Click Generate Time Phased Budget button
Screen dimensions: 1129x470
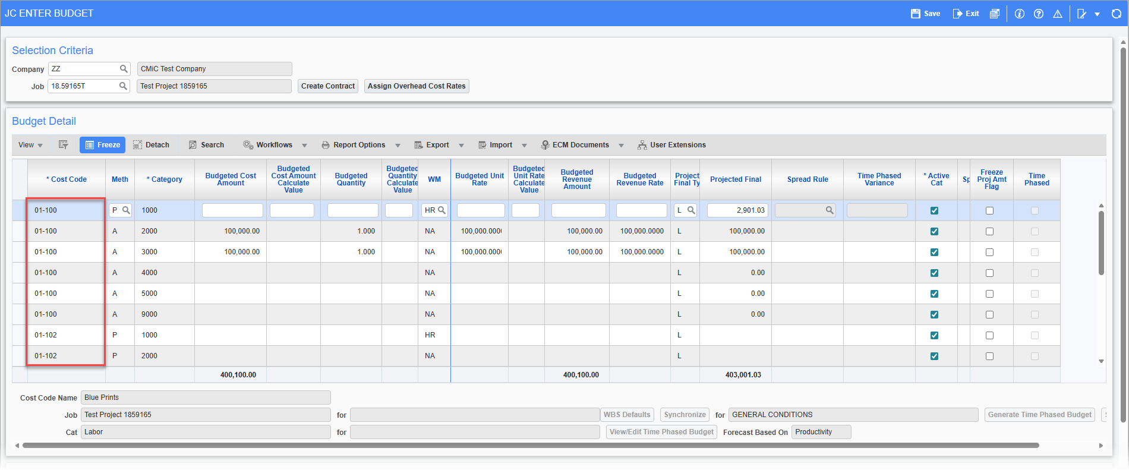pyautogui.click(x=1039, y=415)
